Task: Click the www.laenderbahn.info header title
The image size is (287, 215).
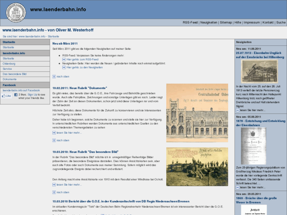Action: [58, 9]
